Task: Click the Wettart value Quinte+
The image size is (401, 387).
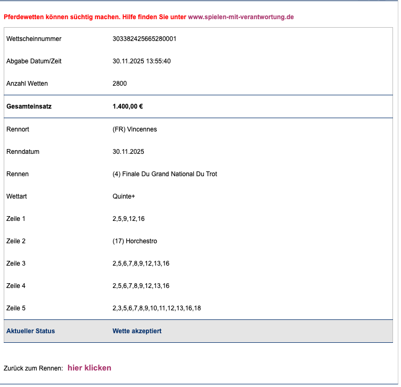Action: click(x=124, y=196)
